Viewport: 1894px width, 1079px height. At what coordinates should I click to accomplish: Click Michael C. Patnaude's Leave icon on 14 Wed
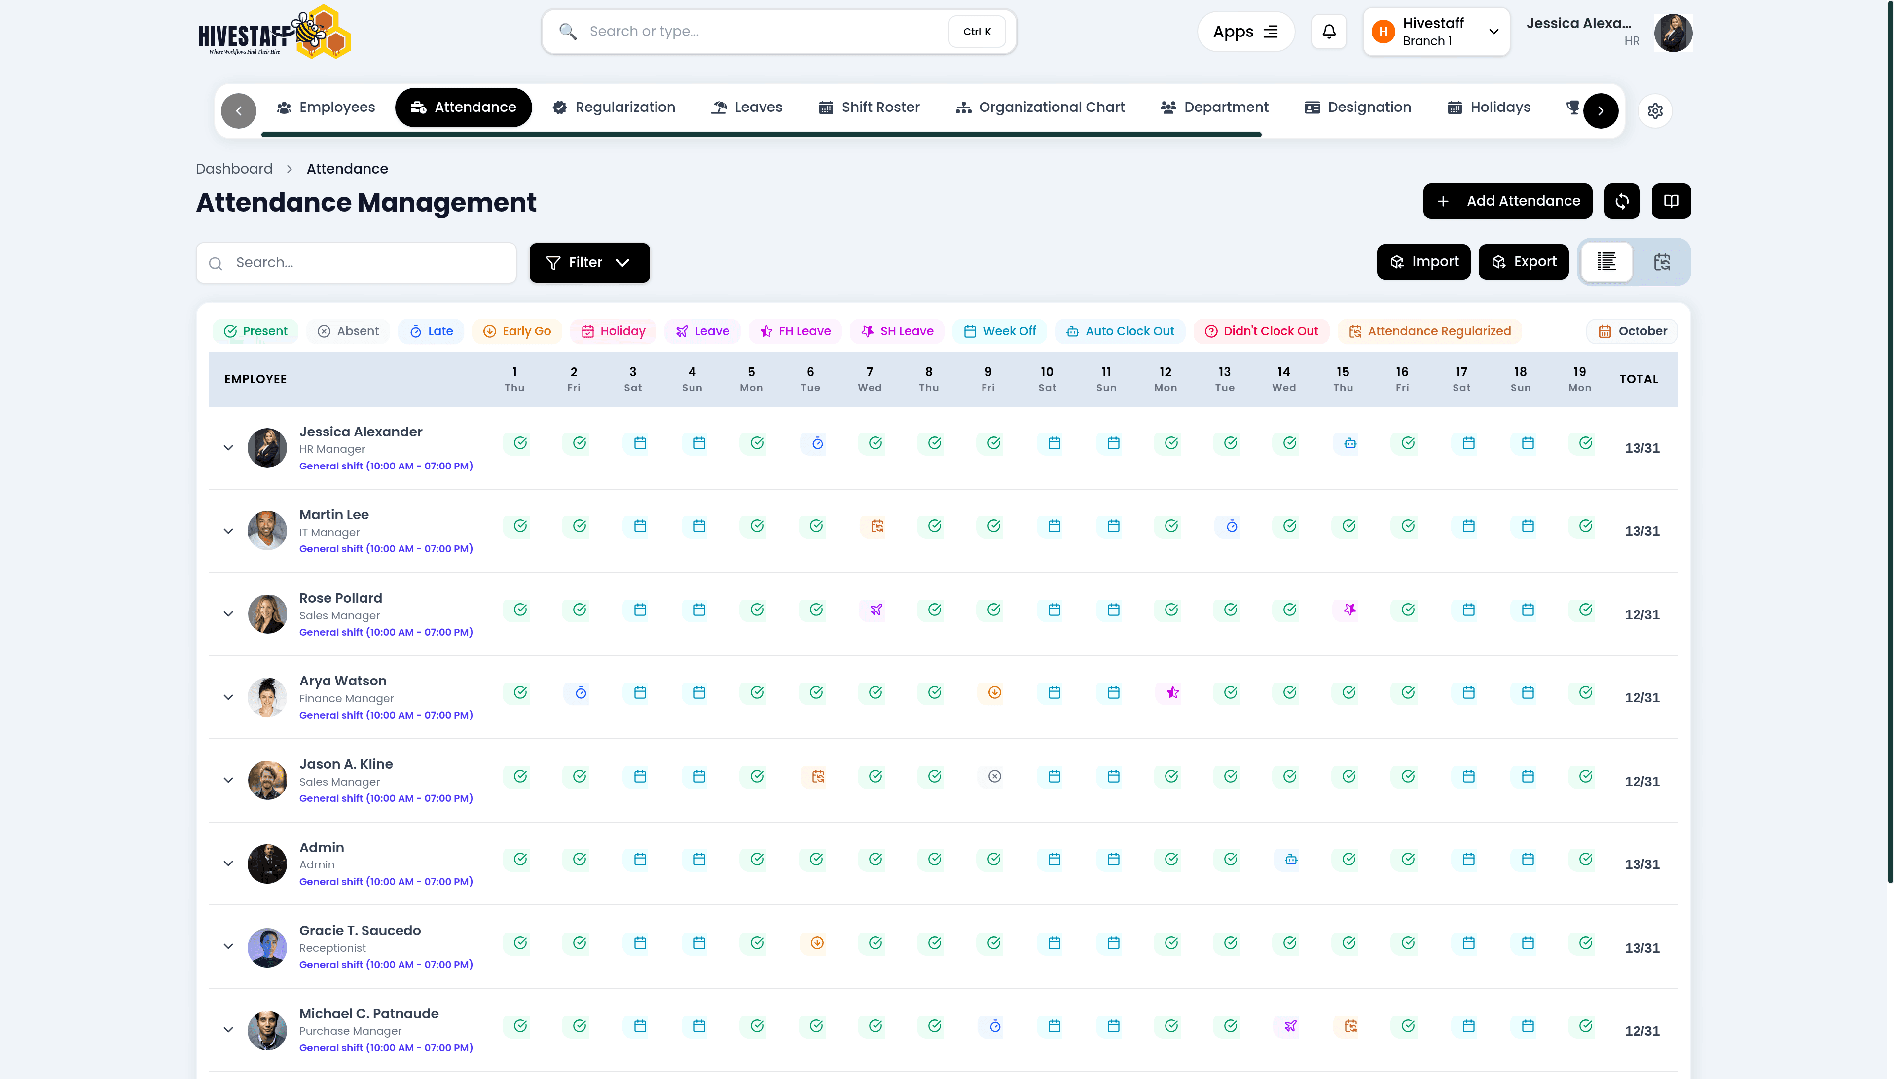pos(1290,1026)
